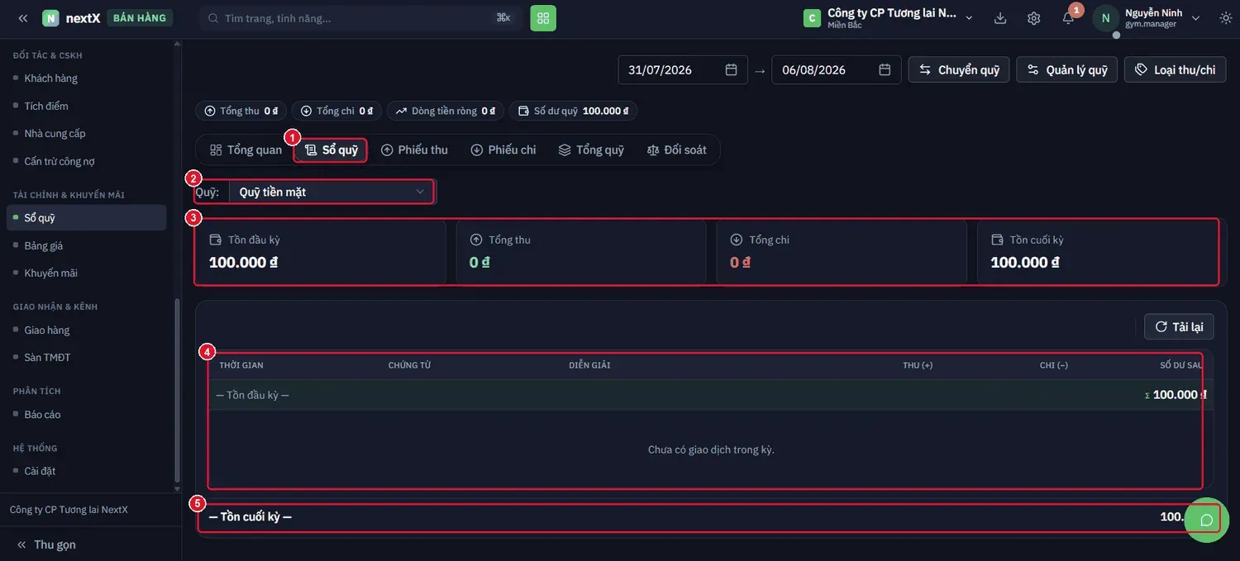Open calendar picker for start date 31/07/2026
Viewport: 1240px width, 561px height.
click(731, 70)
